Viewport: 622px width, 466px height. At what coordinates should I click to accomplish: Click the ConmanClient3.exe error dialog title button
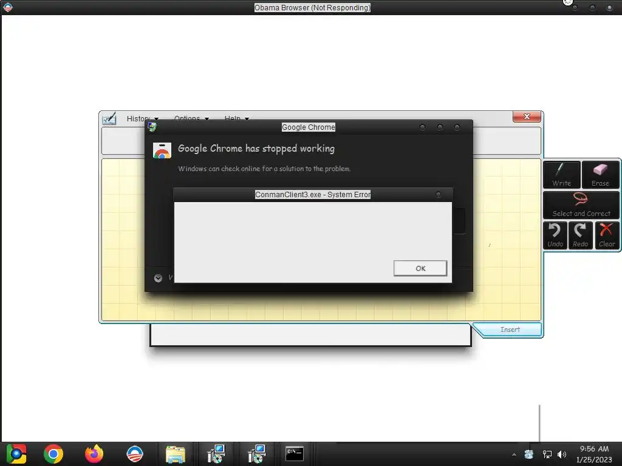tap(439, 195)
